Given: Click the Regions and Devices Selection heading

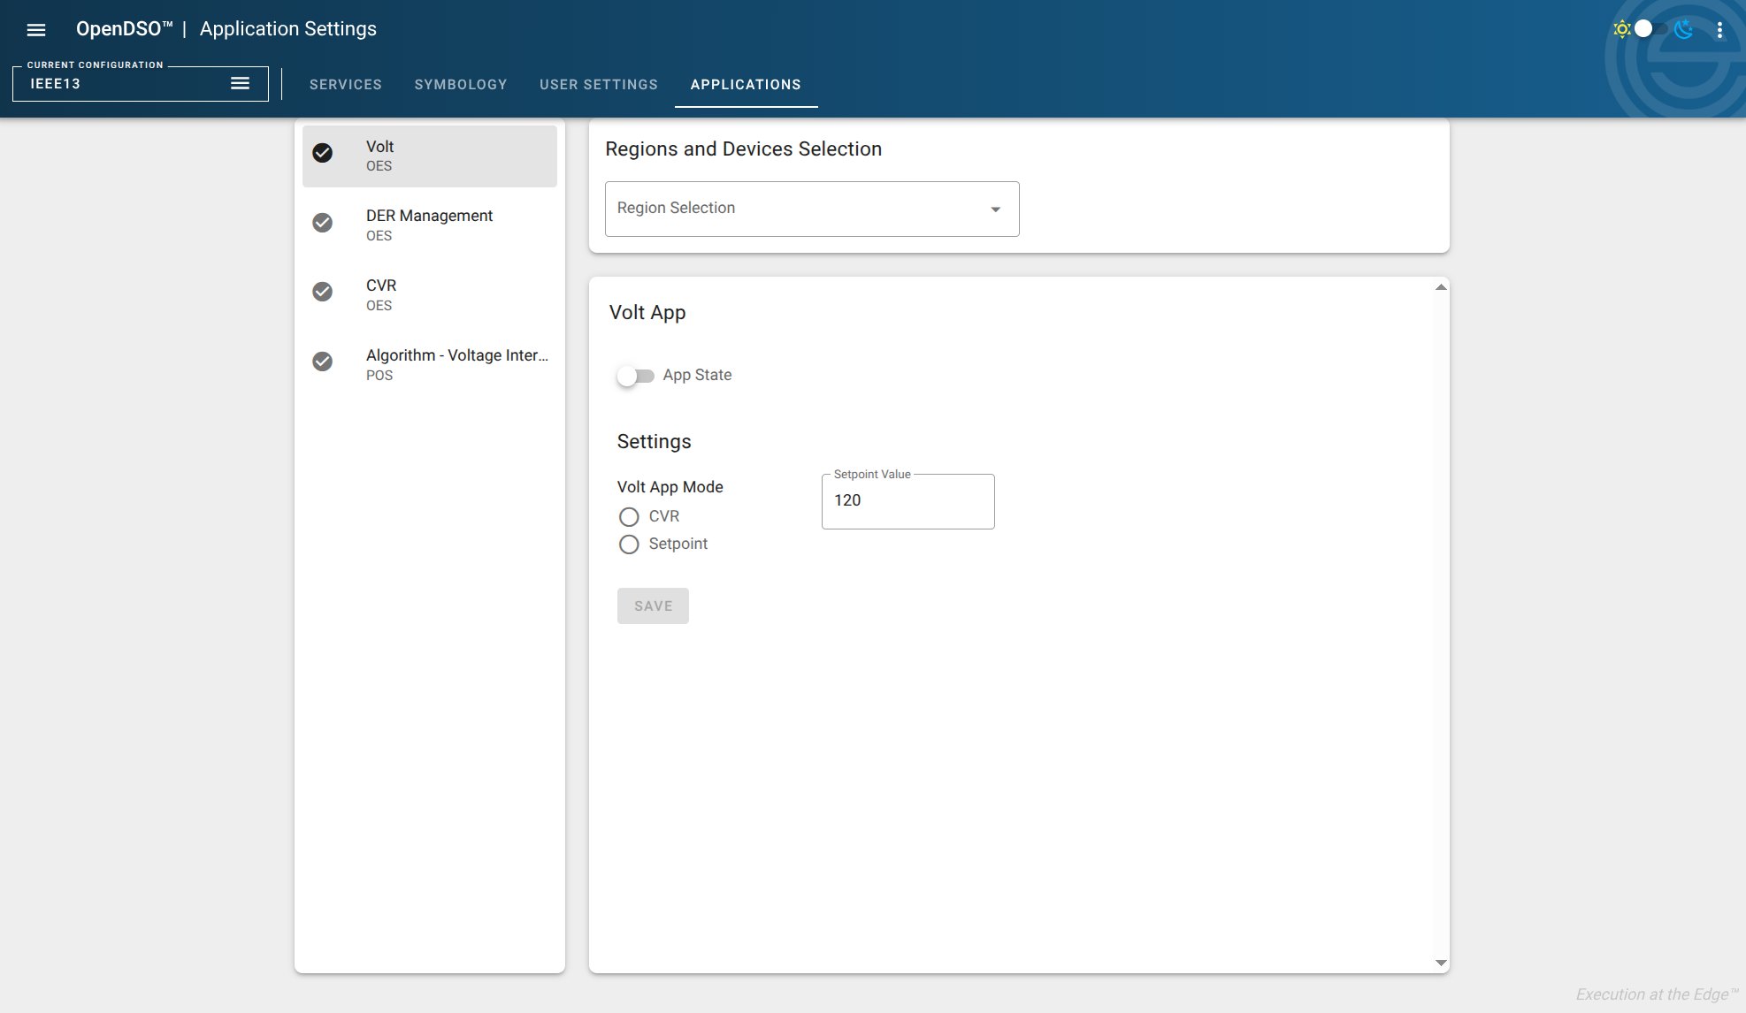Looking at the screenshot, I should click(743, 149).
